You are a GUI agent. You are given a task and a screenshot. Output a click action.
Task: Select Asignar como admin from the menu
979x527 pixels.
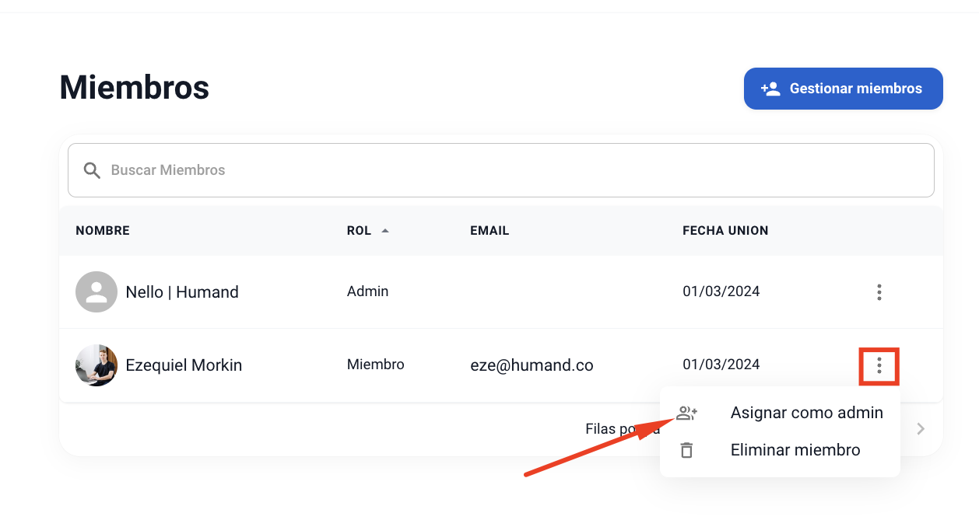(x=806, y=413)
